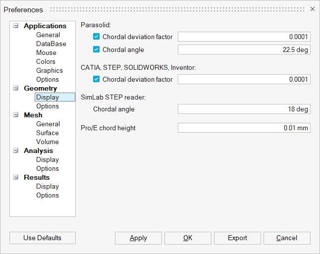Collapse the Analysis tree node
This screenshot has height=254, width=320.
(16, 151)
